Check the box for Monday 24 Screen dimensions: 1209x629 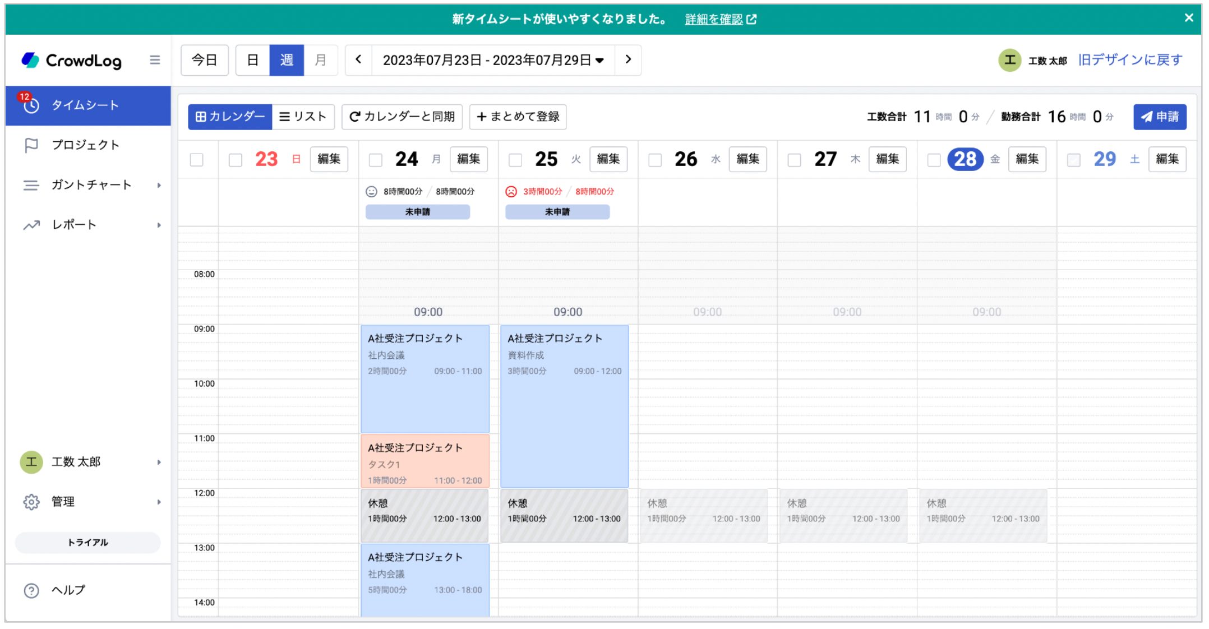coord(375,160)
